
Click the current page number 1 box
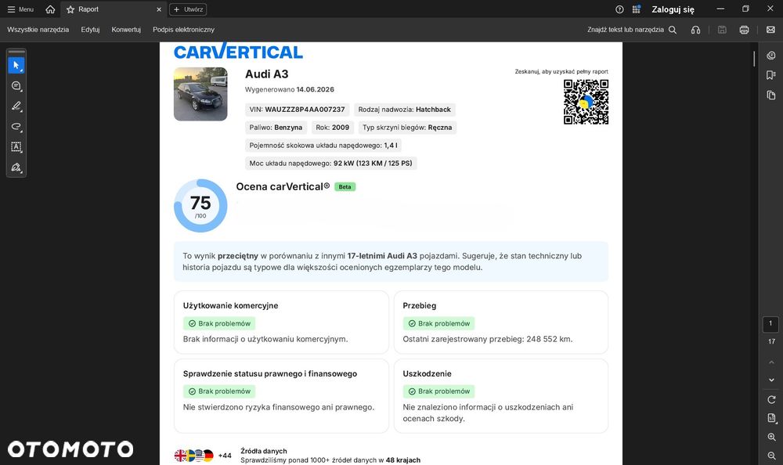click(x=770, y=324)
